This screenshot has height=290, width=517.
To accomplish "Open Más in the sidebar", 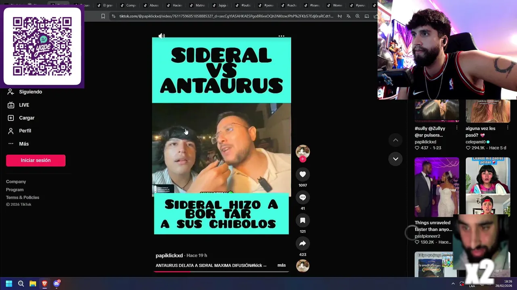I will click(x=24, y=144).
